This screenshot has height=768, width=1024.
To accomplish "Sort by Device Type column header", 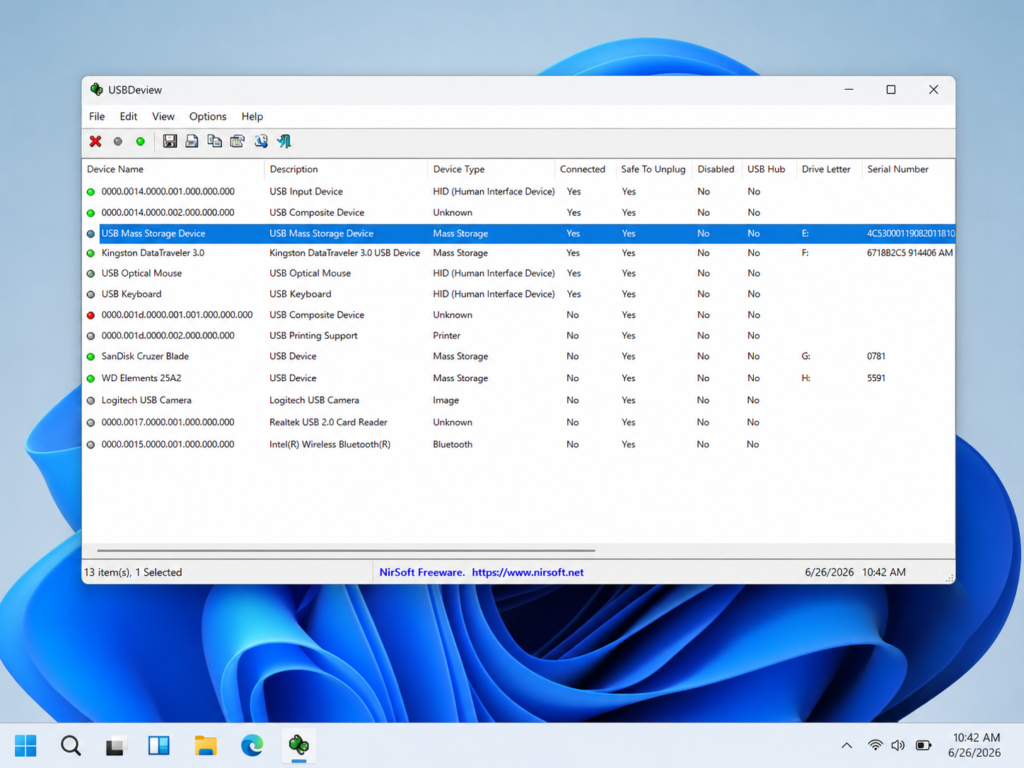I will point(491,169).
